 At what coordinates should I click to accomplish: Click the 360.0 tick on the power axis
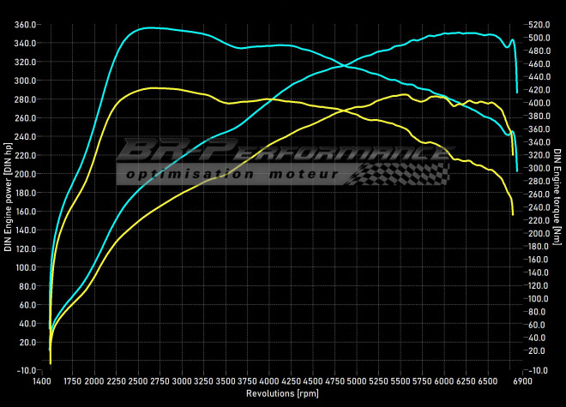(26, 25)
